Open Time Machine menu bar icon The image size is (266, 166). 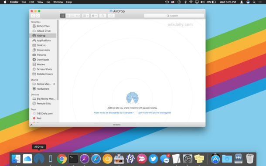pyautogui.click(x=179, y=2)
